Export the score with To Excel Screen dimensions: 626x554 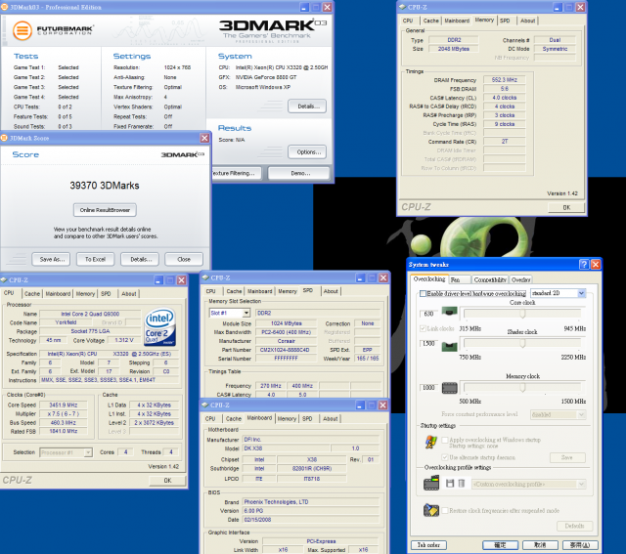pos(95,259)
